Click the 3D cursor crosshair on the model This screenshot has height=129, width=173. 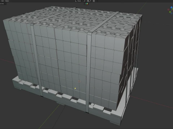point(79,81)
